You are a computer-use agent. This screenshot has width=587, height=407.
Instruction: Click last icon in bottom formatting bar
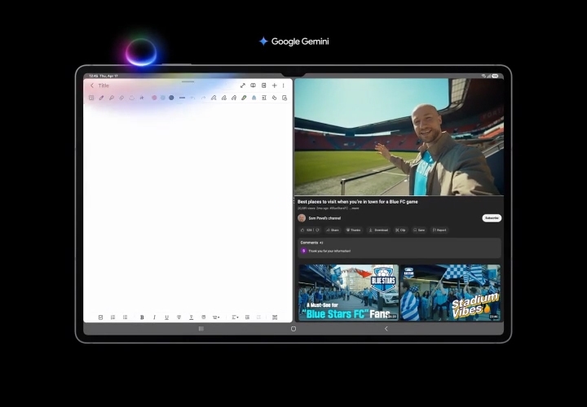(275, 317)
